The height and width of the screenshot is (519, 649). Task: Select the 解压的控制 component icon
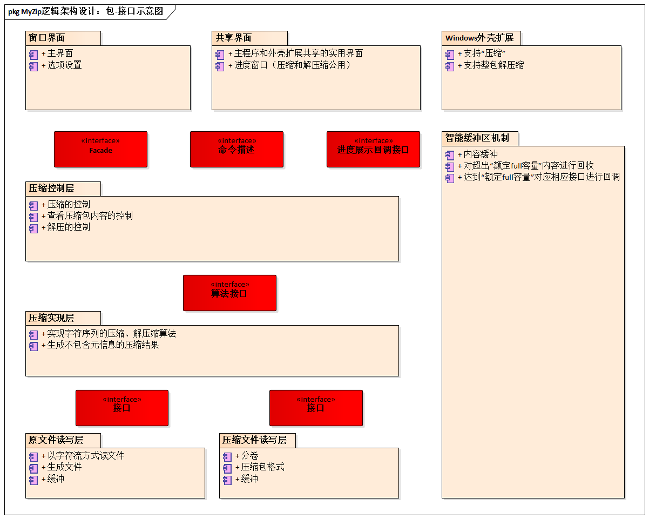click(x=33, y=228)
